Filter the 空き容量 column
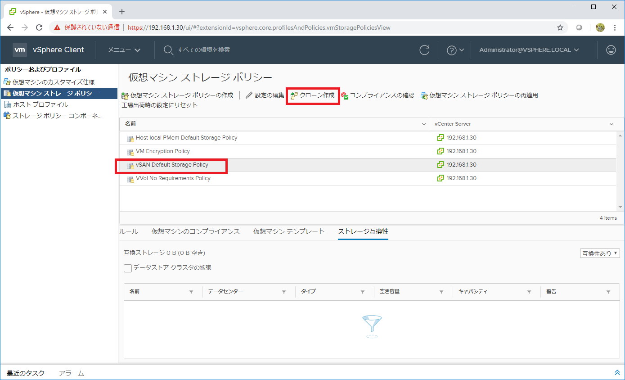Screen dimensions: 625x380 click(x=441, y=292)
